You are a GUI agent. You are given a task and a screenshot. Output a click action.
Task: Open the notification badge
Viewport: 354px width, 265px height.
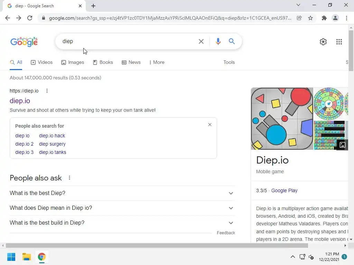pos(344,257)
